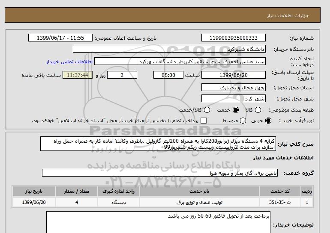The width and height of the screenshot is (330, 233).
Task: Click the 'طبقه بندی موضوعی' label
Action: tap(291, 110)
